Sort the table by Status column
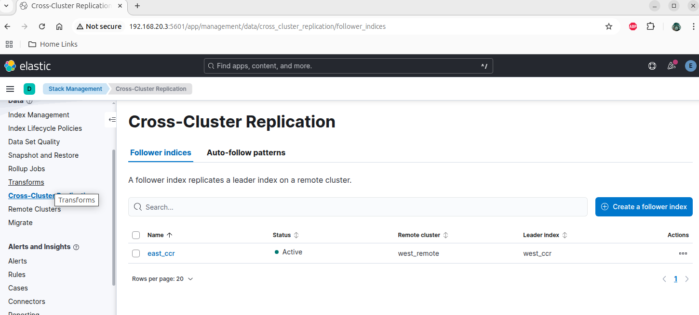This screenshot has height=315, width=699. pyautogui.click(x=286, y=235)
